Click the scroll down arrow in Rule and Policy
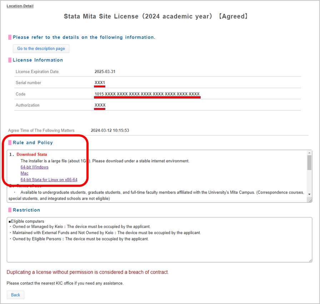 point(309,194)
